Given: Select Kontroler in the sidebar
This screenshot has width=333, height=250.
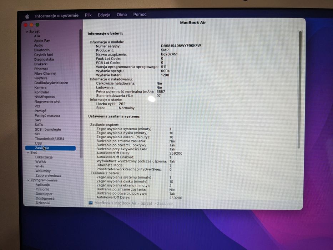Looking at the screenshot, I should (42, 92).
